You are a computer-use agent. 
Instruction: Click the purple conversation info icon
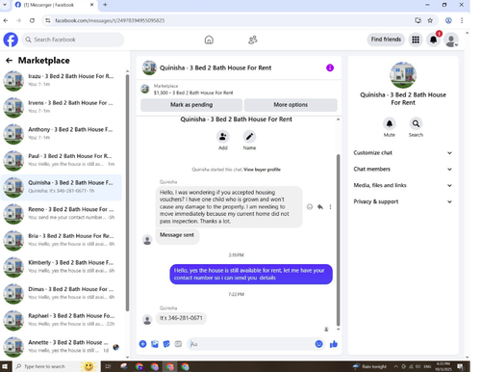[330, 67]
